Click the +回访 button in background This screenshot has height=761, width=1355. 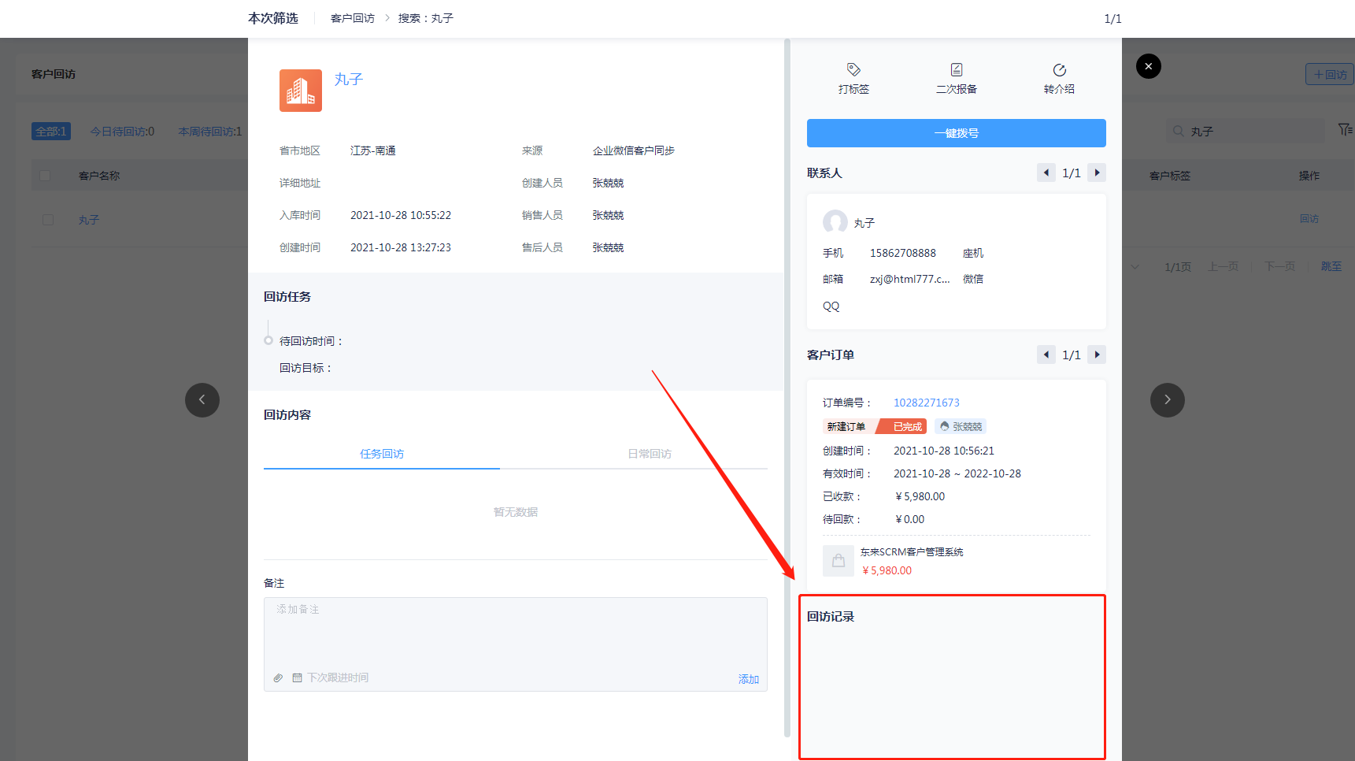pyautogui.click(x=1331, y=74)
